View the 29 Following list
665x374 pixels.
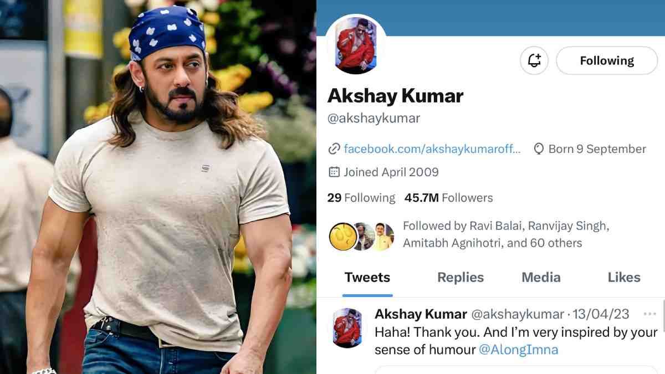coord(361,198)
